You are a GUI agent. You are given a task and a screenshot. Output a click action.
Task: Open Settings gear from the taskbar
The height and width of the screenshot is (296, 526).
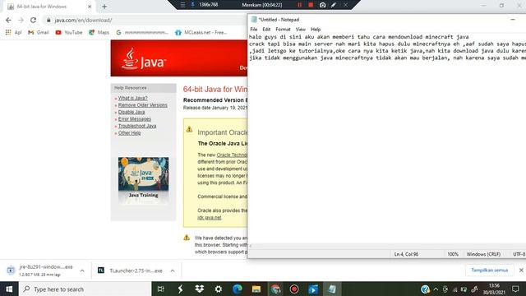[219, 289]
